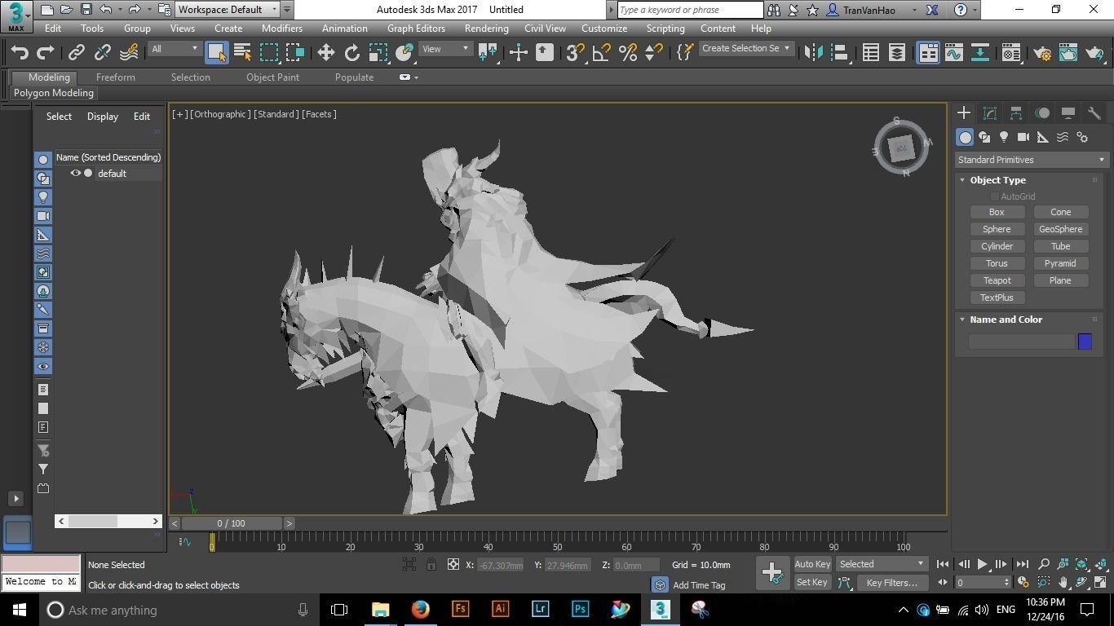The height and width of the screenshot is (626, 1114).
Task: Select the default object row
Action: pyautogui.click(x=108, y=174)
